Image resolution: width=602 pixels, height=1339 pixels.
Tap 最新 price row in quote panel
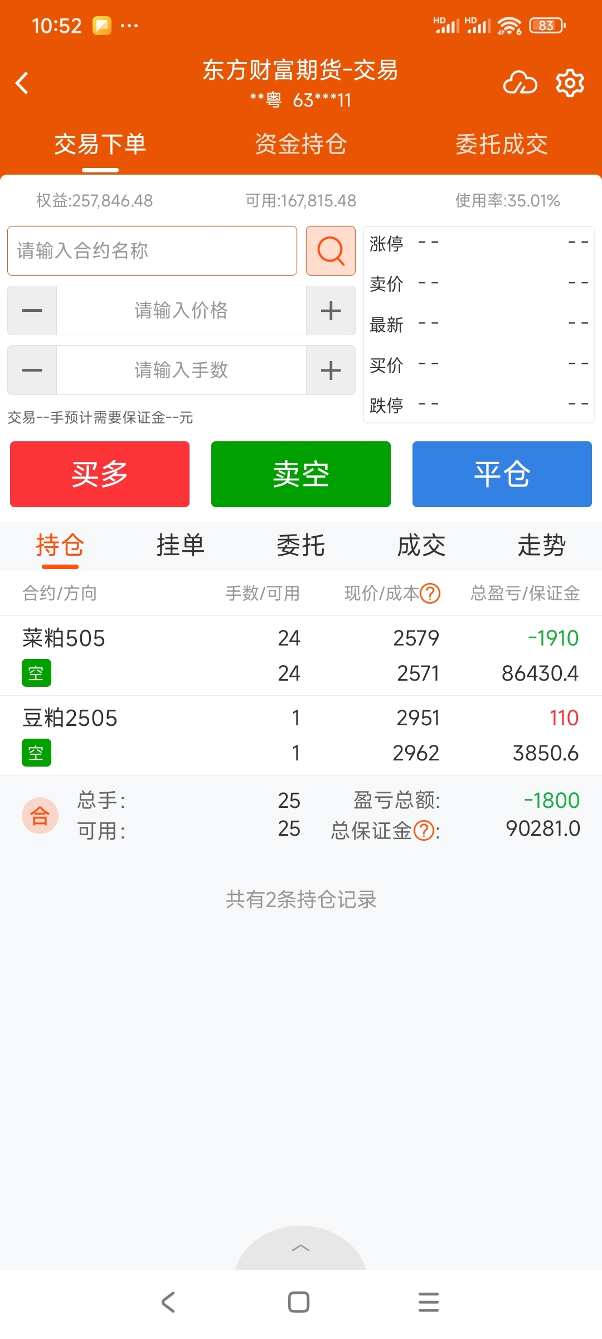point(479,324)
